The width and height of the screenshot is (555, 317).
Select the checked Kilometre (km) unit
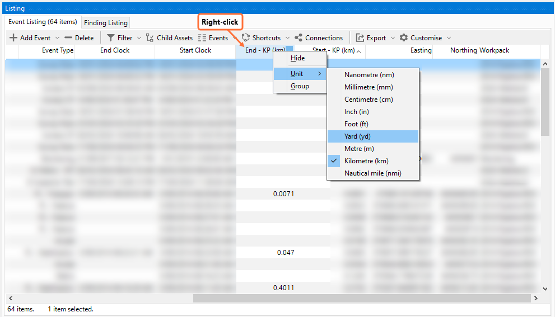(x=366, y=161)
